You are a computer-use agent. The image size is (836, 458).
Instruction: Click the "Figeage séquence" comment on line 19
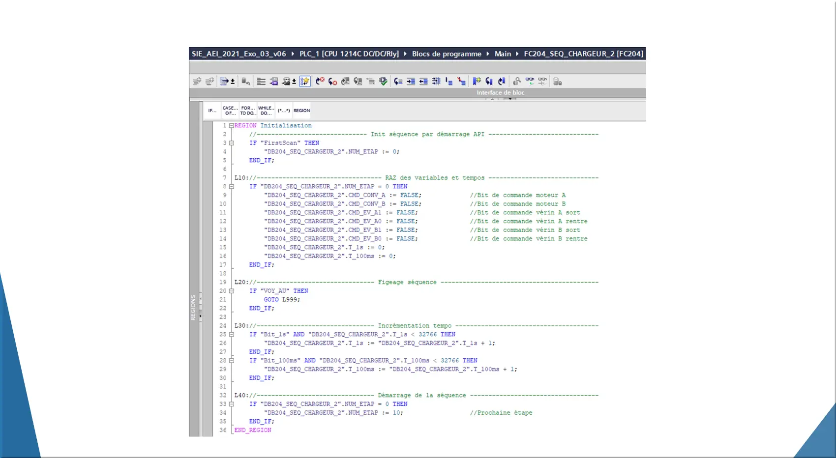(407, 282)
